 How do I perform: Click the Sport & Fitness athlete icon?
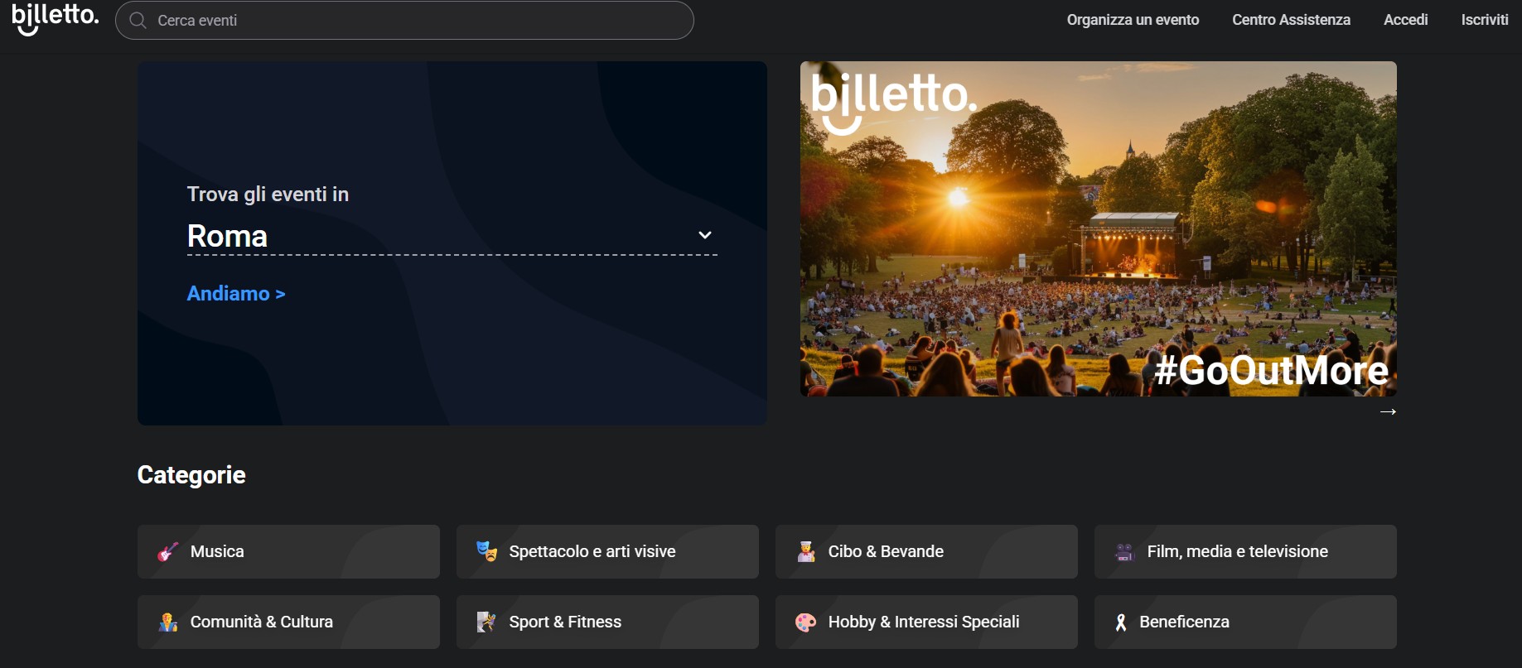click(x=486, y=622)
